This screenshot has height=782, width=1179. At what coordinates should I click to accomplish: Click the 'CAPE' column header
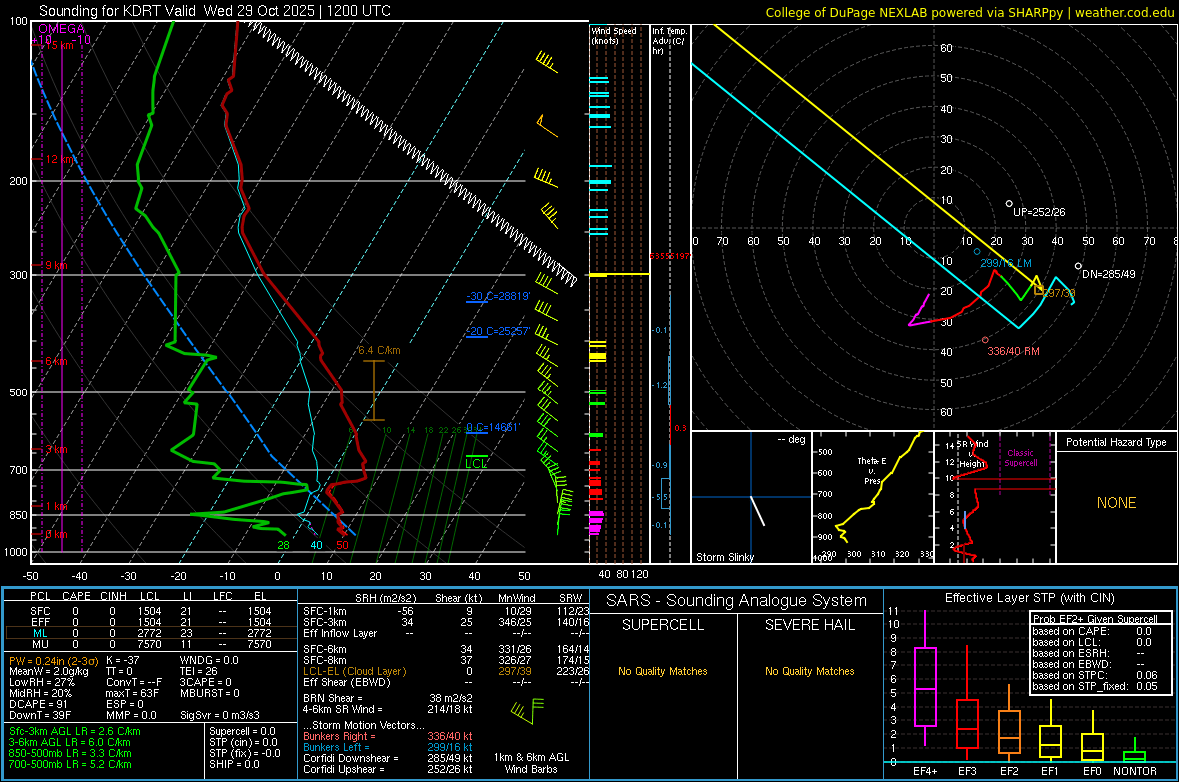tap(76, 596)
